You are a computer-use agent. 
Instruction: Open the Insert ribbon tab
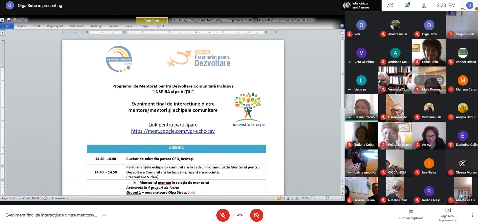[36, 26]
